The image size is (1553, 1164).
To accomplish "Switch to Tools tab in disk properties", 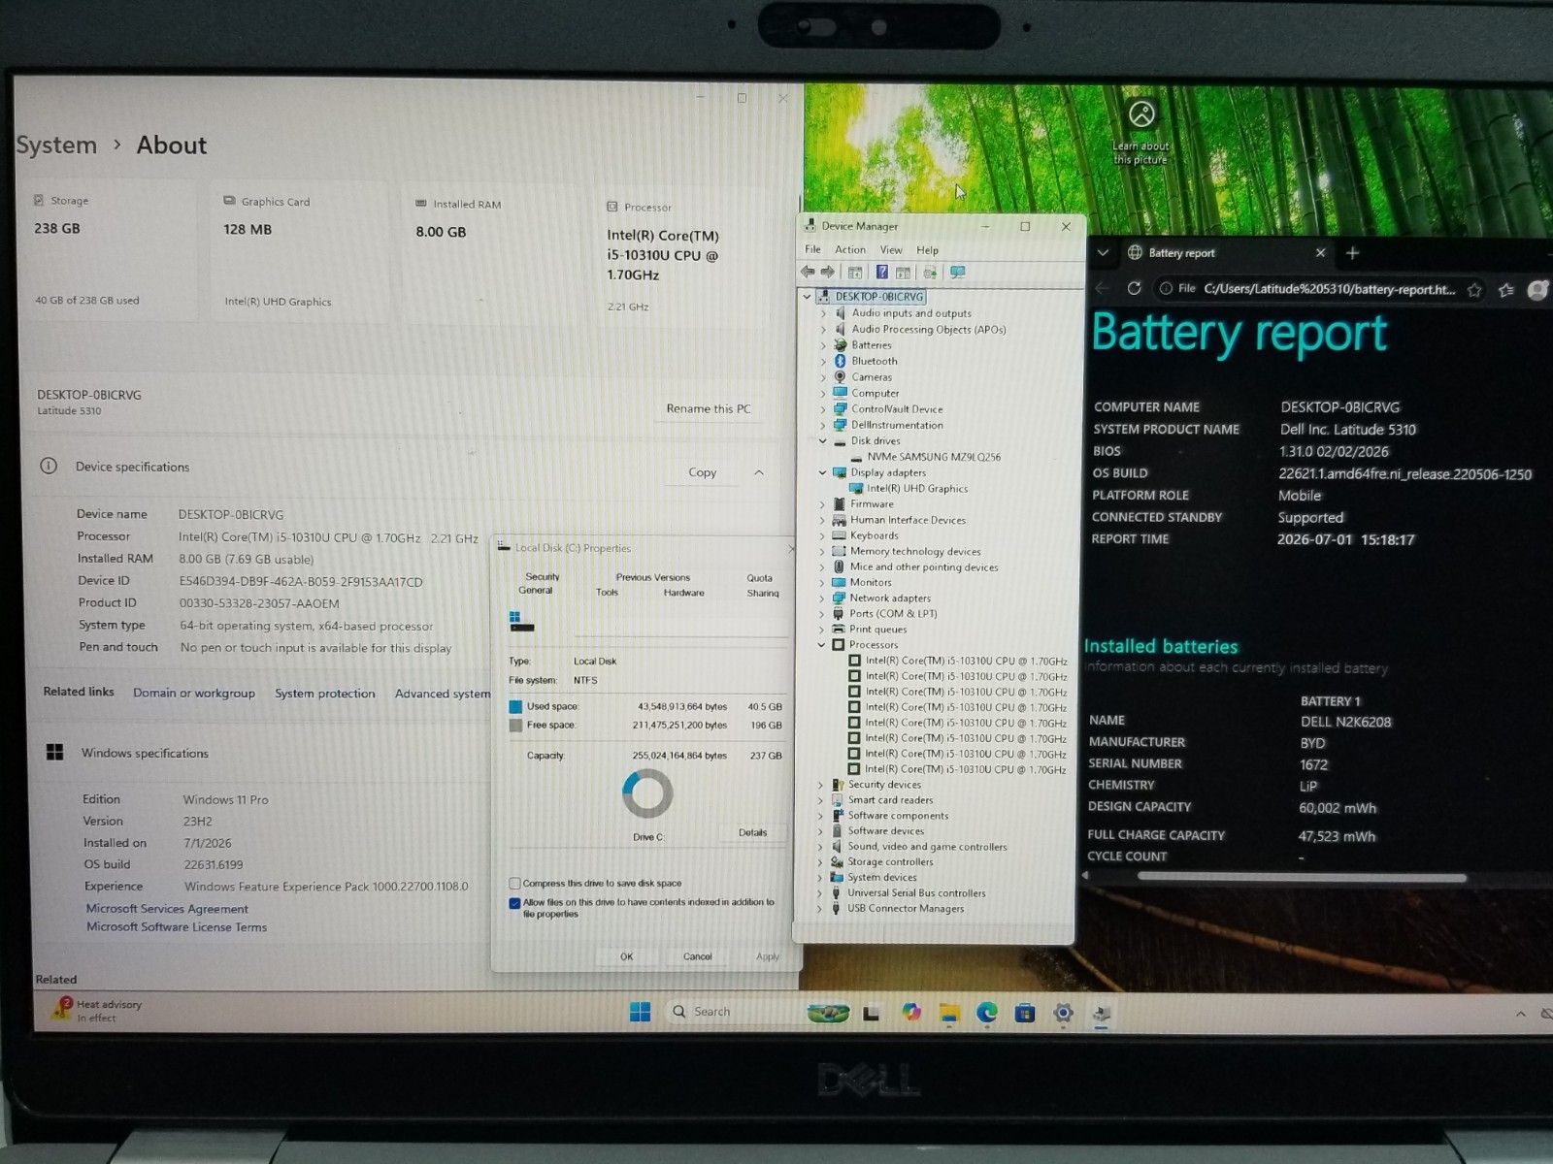I will 607,592.
